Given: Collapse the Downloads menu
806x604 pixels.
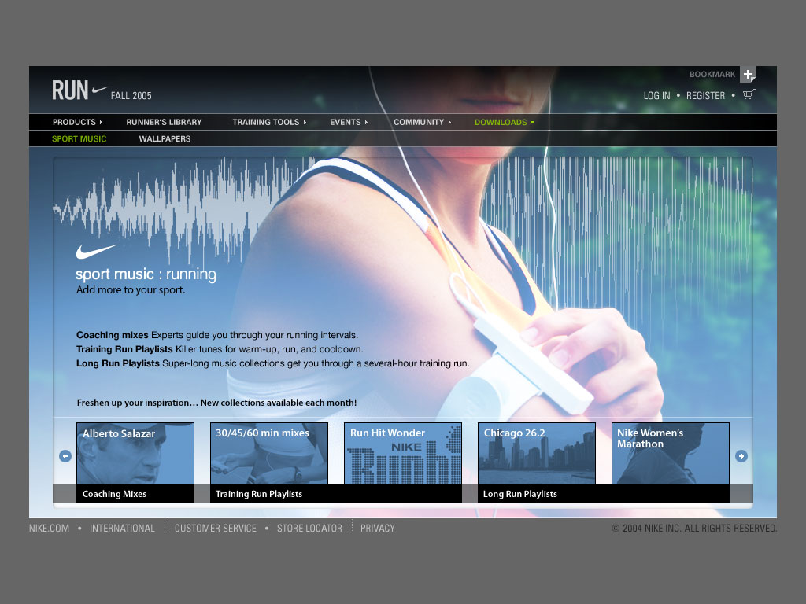Looking at the screenshot, I should point(505,122).
